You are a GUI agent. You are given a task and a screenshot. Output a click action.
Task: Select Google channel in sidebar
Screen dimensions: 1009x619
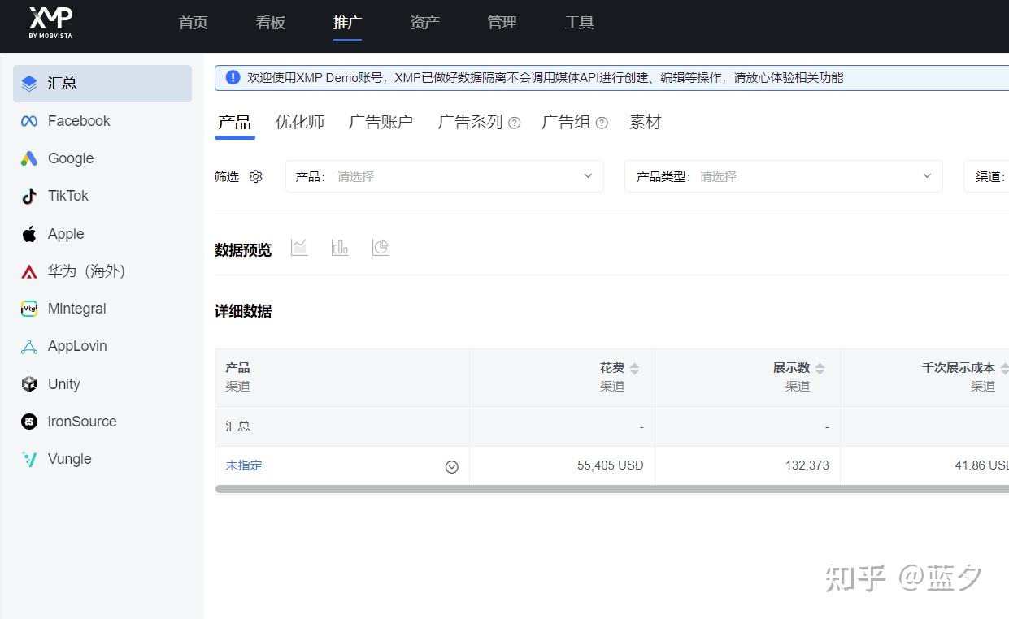pos(102,158)
